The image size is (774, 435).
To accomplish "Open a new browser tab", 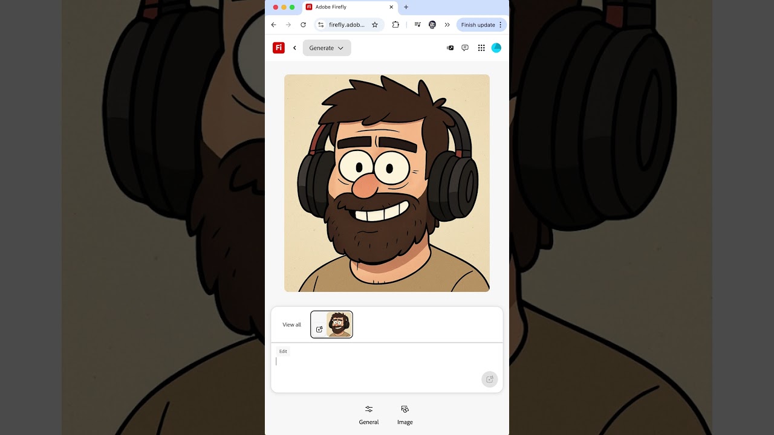I will coord(406,7).
